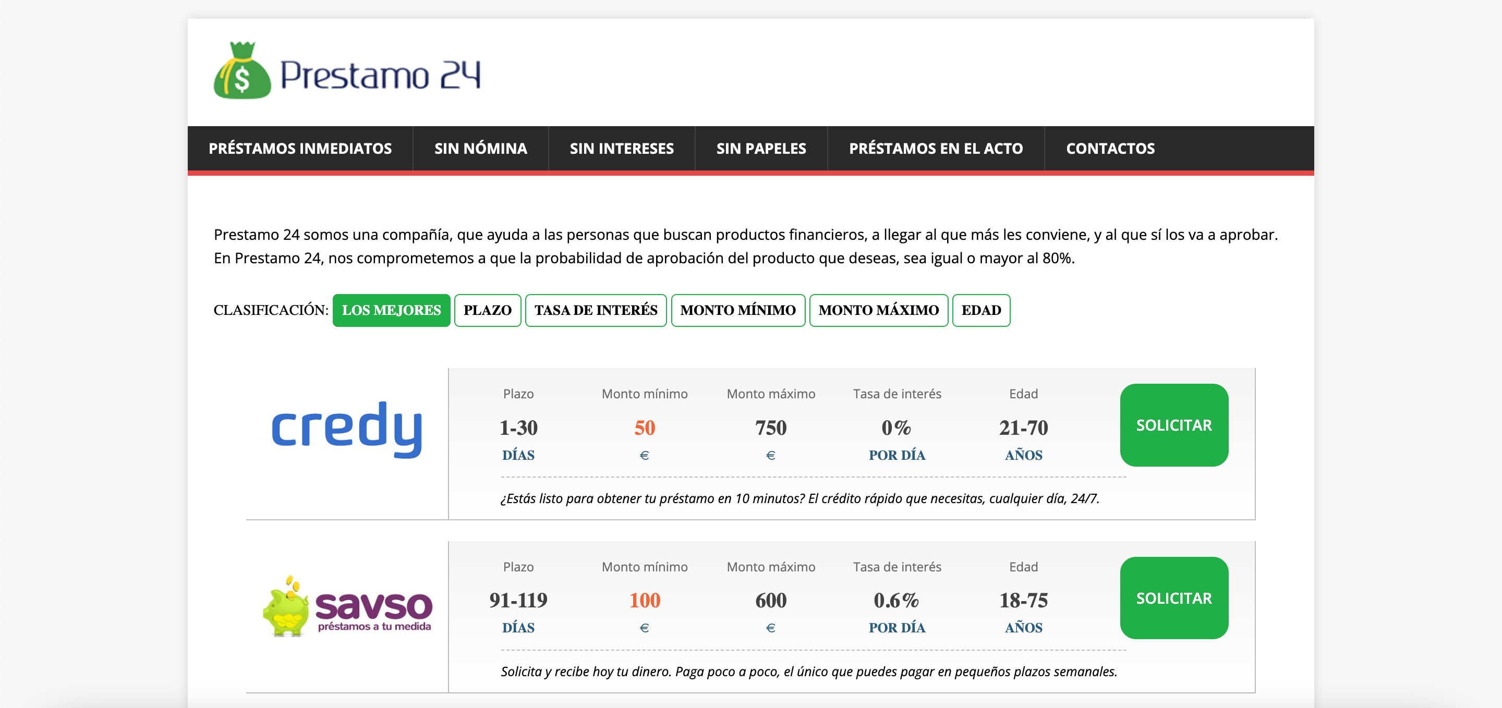Screen dimensions: 1502x708
Task: Open the Contactos menu item
Action: 1110,148
